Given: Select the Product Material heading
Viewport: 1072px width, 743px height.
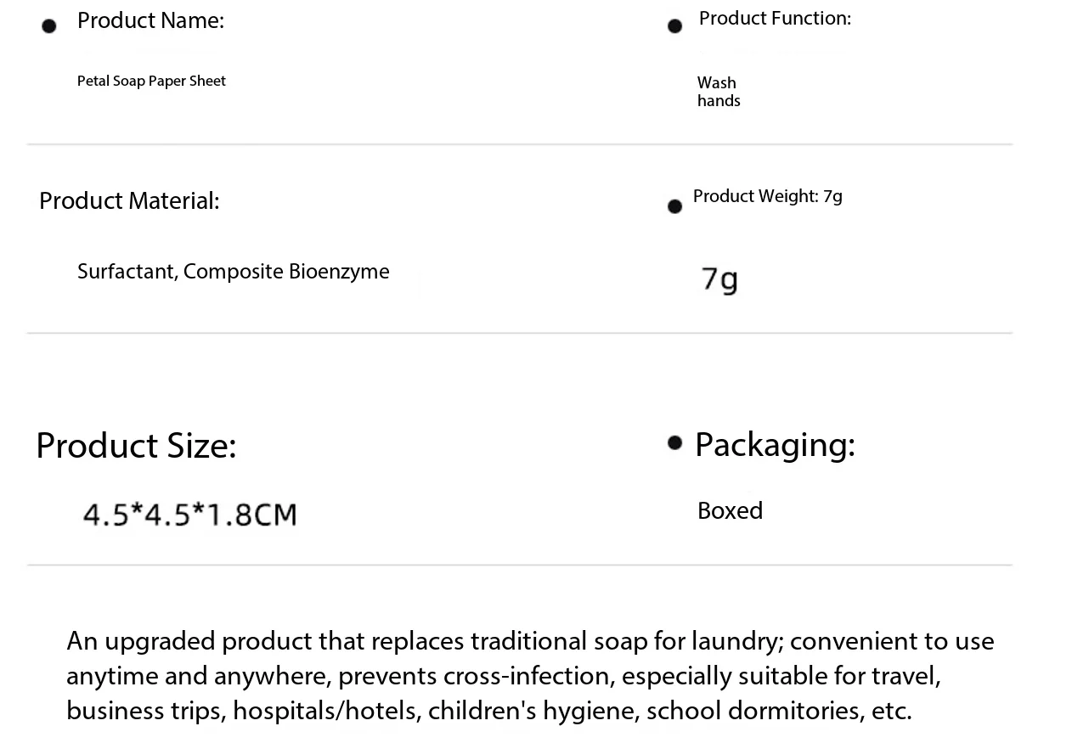Looking at the screenshot, I should (129, 200).
